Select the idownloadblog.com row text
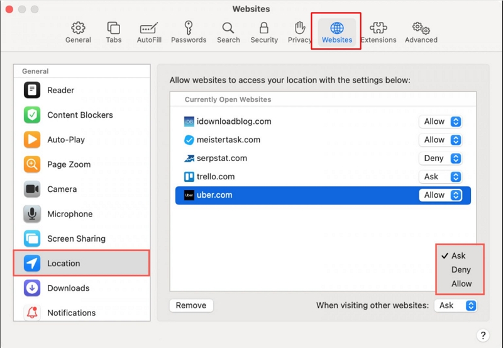 click(234, 121)
